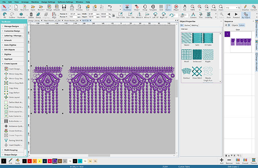Image resolution: width=258 pixels, height=168 pixels.
Task: Zoom Out of the design
Action: pos(207,8)
